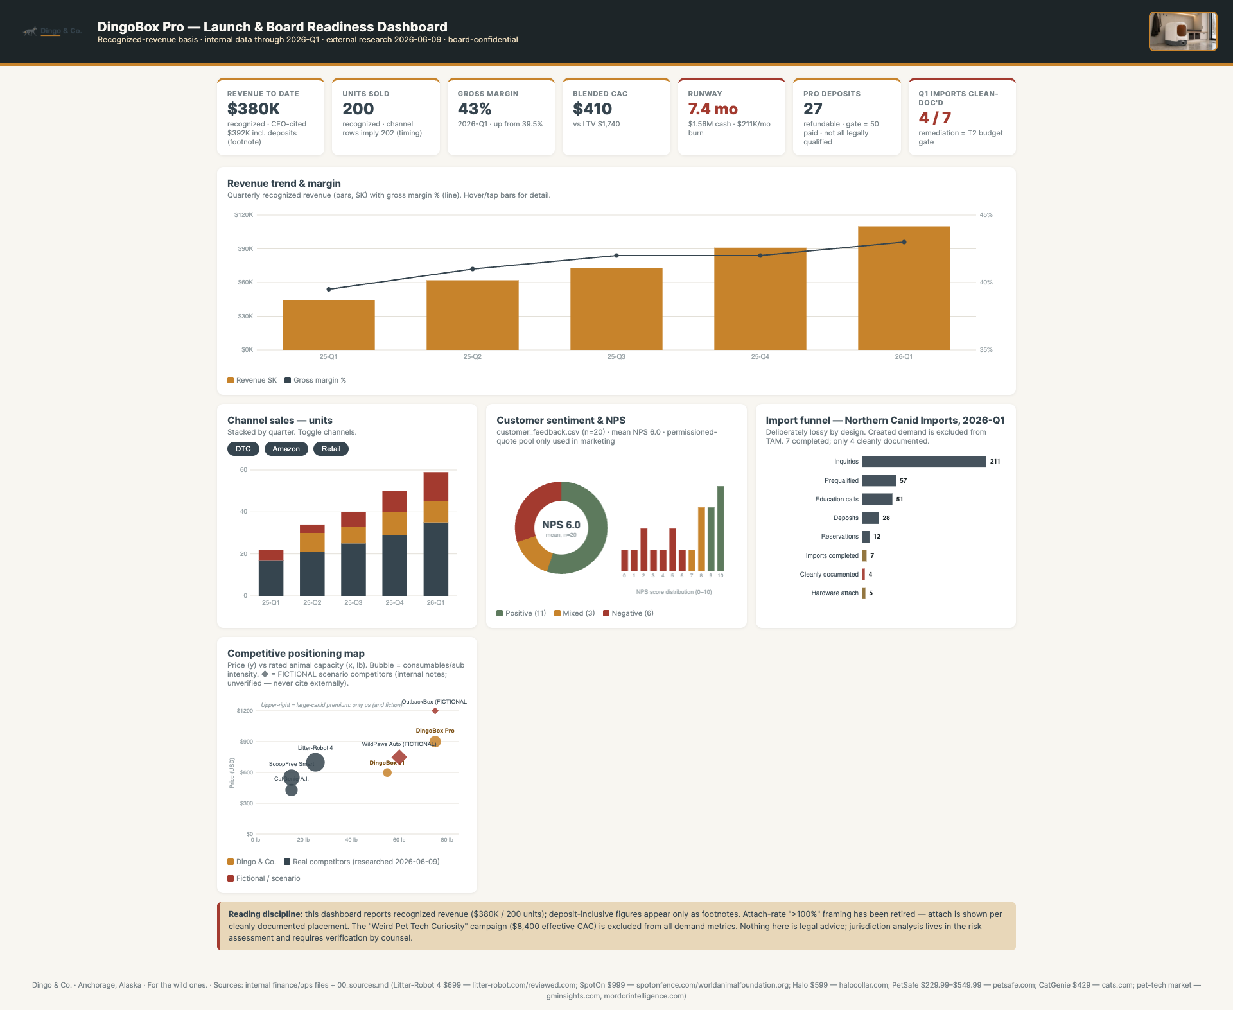The height and width of the screenshot is (1010, 1233).
Task: Click the Prequalified funnel bar (57)
Action: coord(879,480)
